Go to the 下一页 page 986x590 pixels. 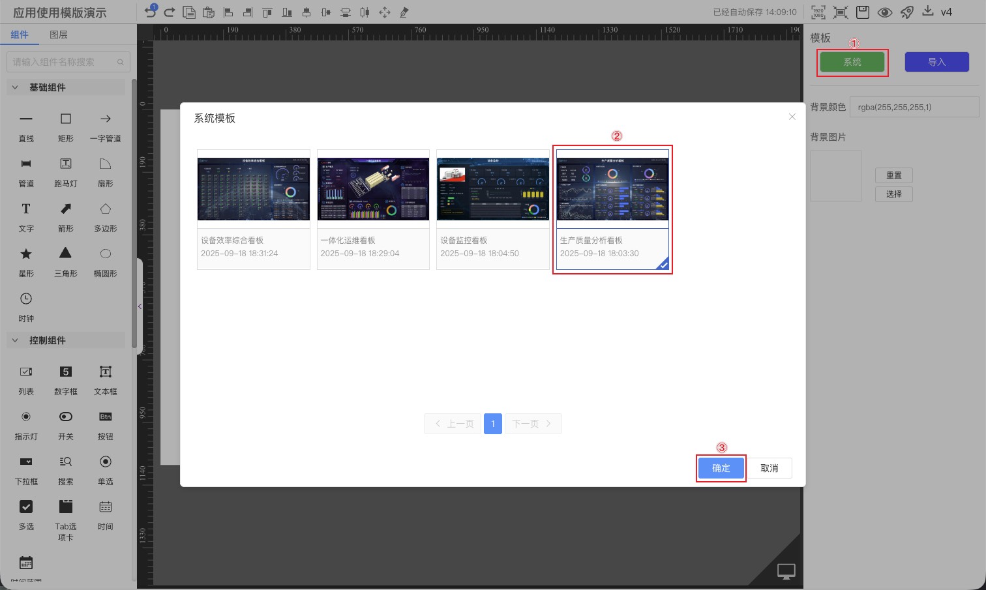(532, 424)
